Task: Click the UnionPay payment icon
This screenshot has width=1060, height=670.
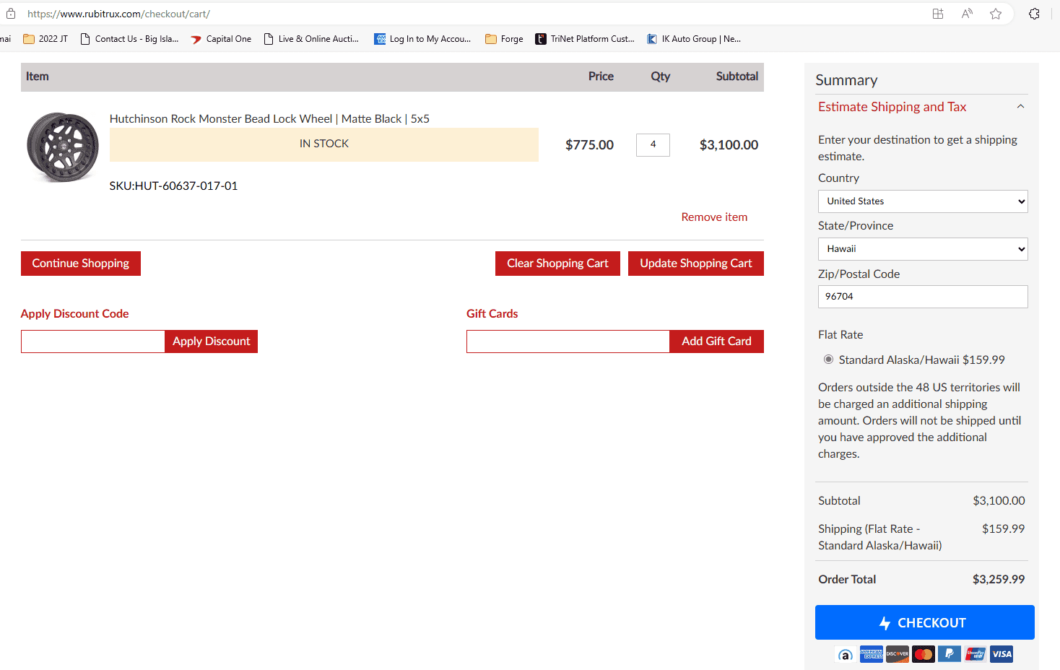Action: pyautogui.click(x=976, y=654)
